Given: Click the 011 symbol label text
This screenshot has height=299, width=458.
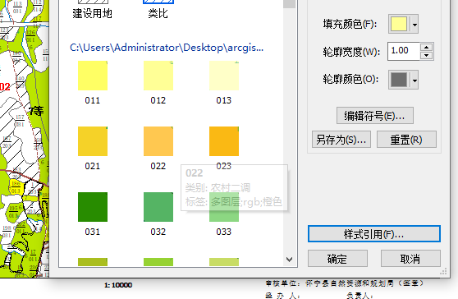Looking at the screenshot, I should [93, 100].
